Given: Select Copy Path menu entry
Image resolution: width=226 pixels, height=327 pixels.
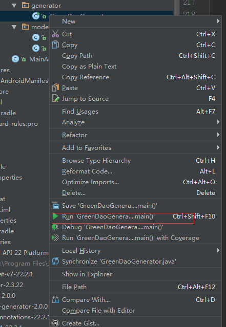Looking at the screenshot, I should [x=136, y=56].
